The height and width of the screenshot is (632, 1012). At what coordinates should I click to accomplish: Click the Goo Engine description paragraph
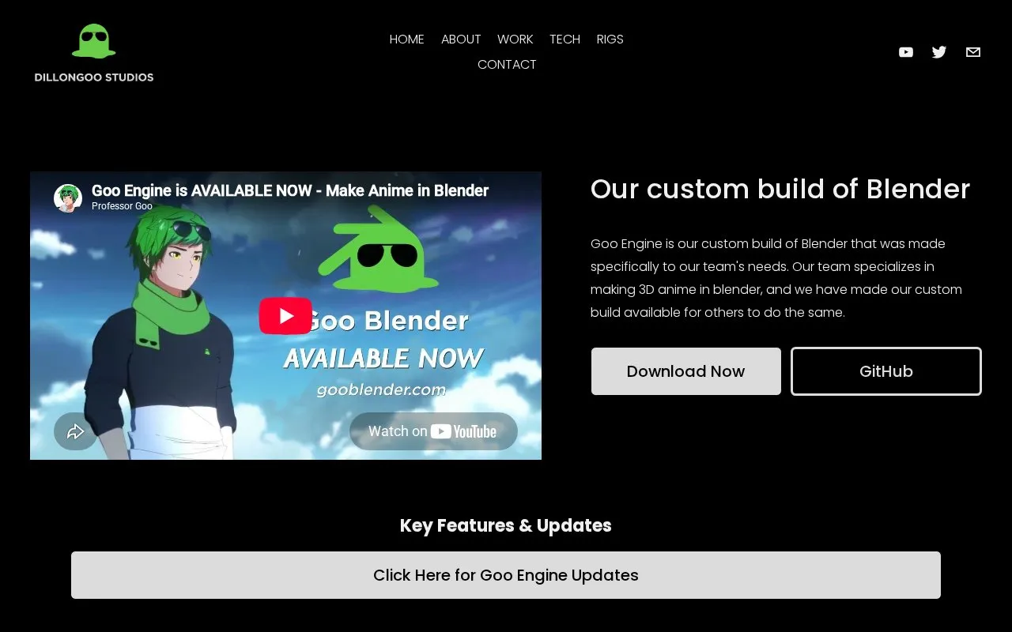point(776,278)
